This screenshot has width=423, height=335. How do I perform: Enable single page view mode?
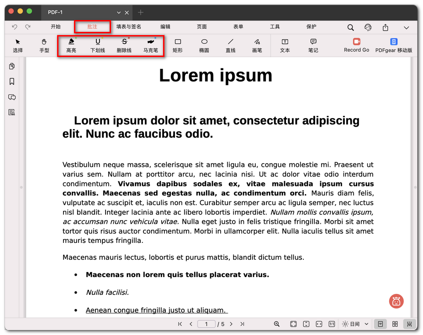(x=381, y=324)
